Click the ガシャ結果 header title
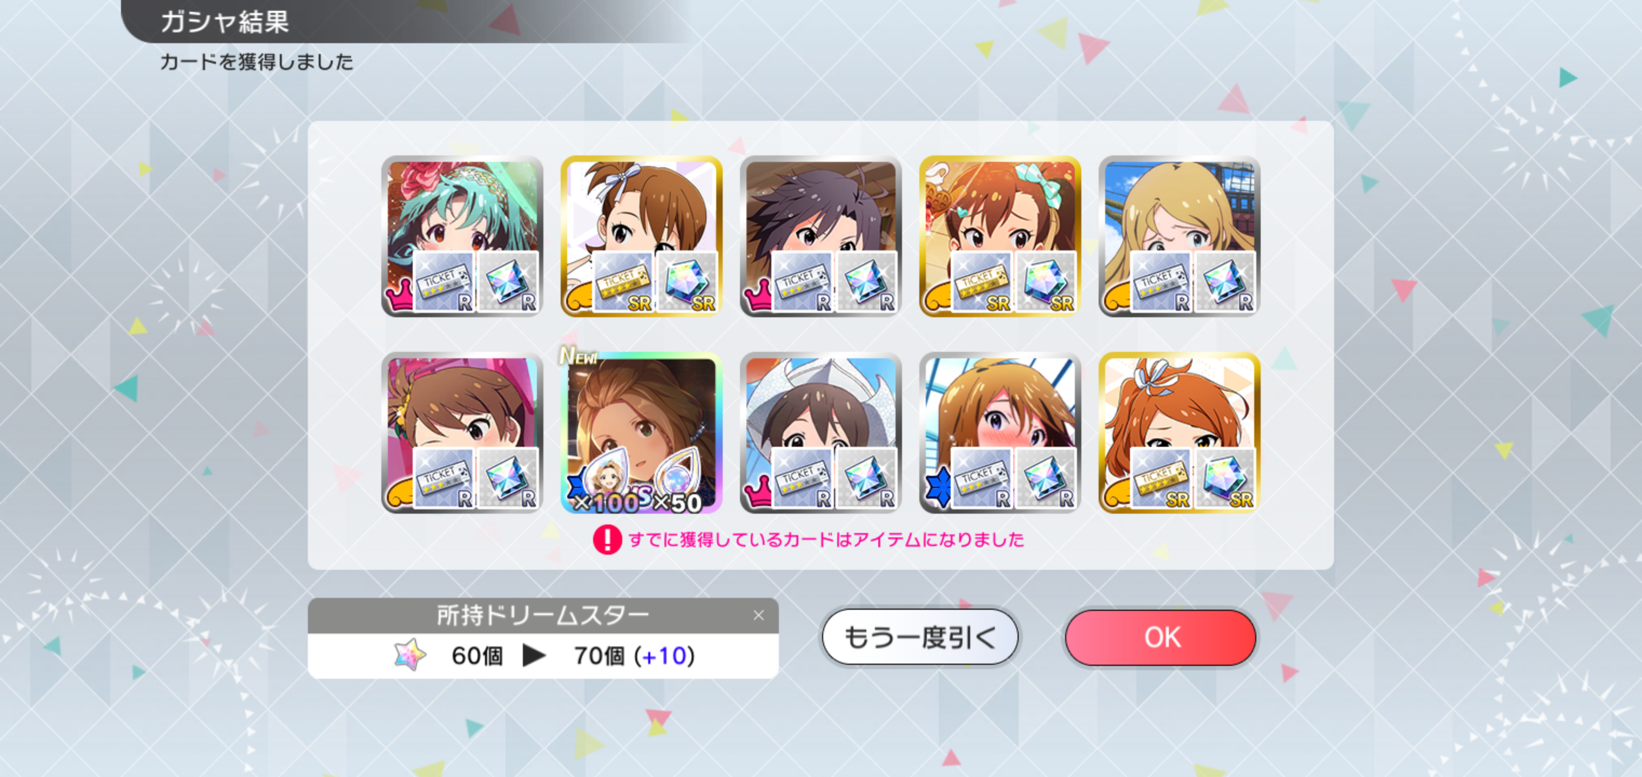 coord(224,22)
